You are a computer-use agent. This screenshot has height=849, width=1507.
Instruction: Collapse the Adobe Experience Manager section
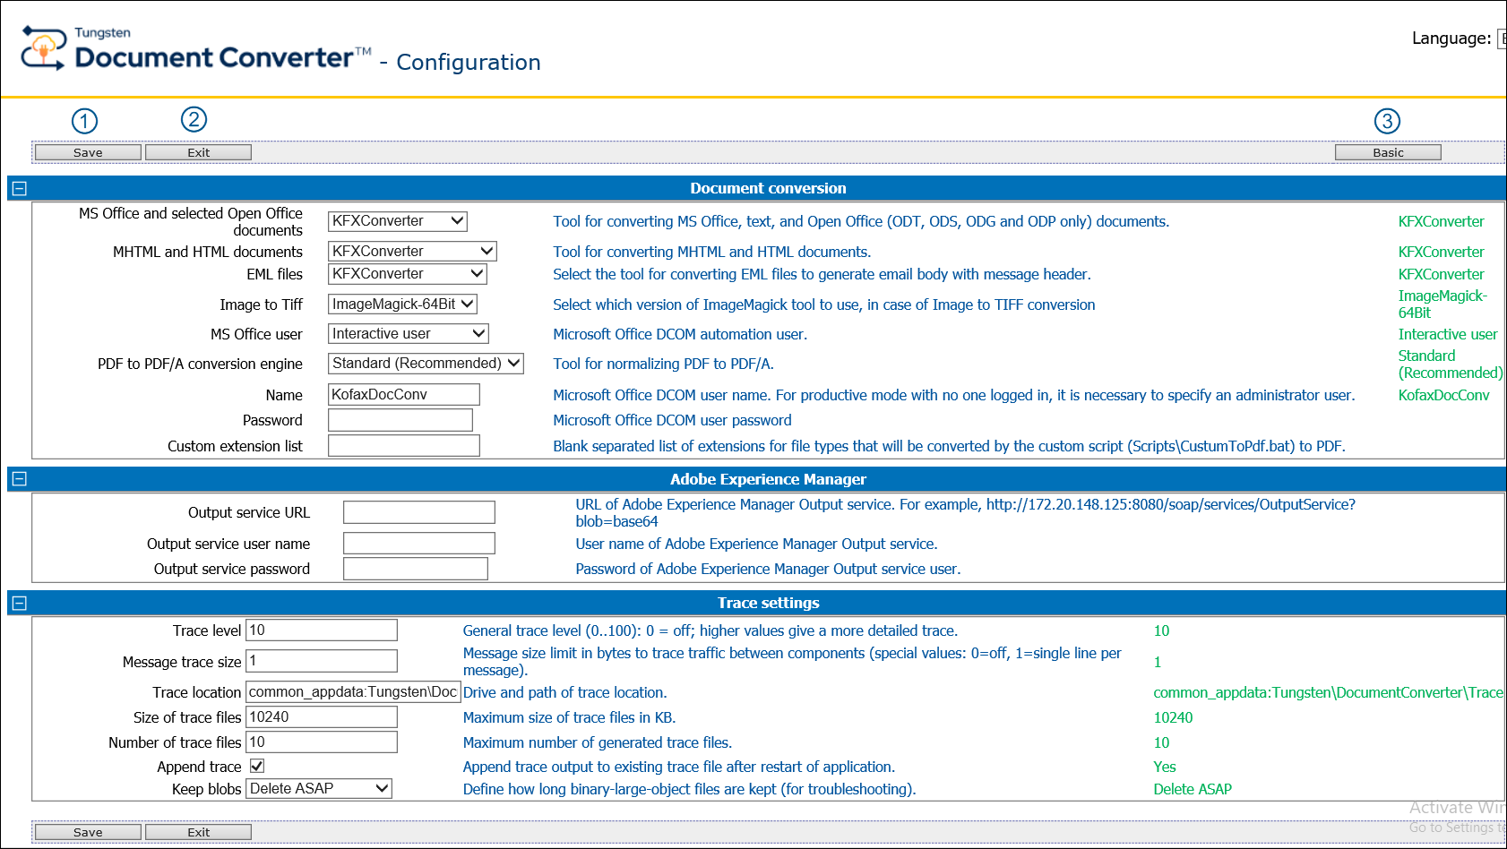pos(20,479)
